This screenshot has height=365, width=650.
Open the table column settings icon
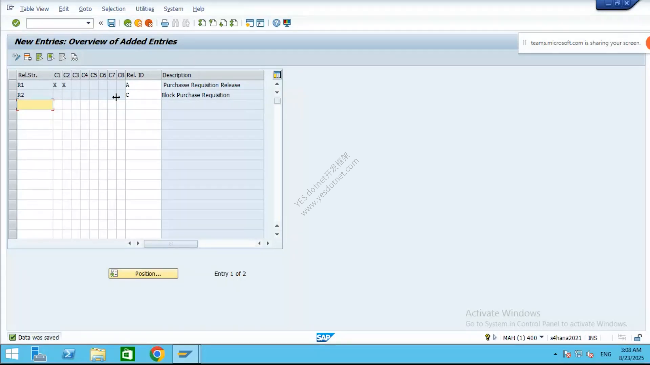click(277, 75)
